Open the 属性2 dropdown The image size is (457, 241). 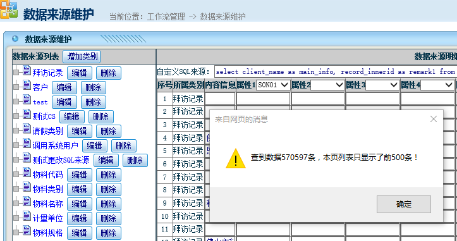click(x=327, y=85)
